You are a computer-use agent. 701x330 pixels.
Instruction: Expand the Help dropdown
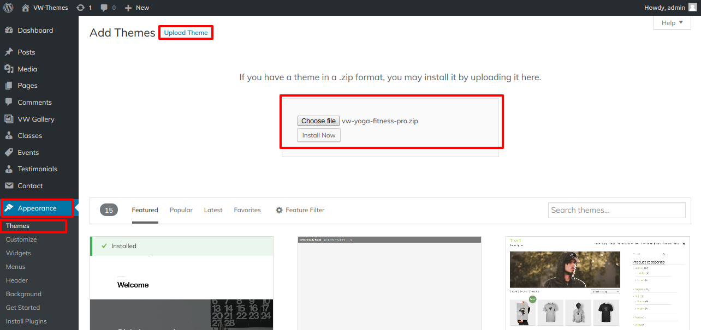coord(672,23)
